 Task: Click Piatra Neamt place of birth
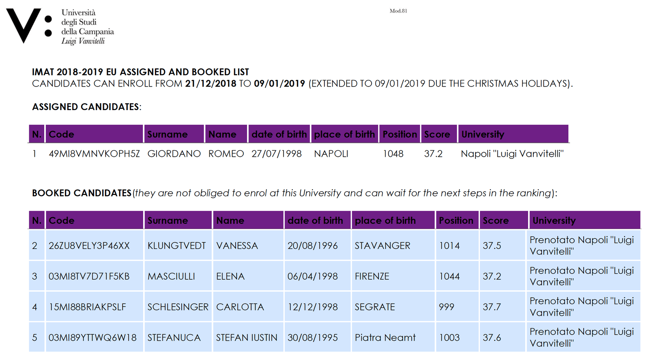(385, 337)
